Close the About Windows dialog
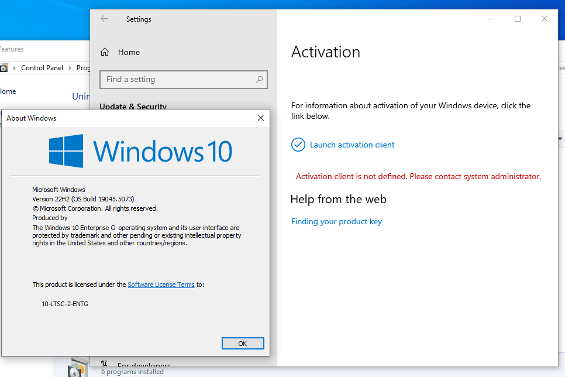 261,118
